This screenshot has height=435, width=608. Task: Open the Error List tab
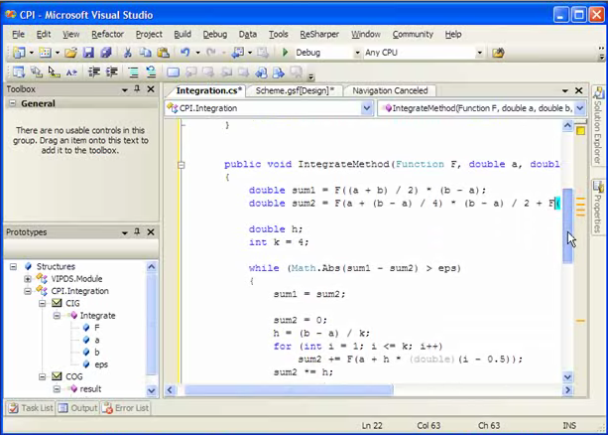click(x=127, y=408)
